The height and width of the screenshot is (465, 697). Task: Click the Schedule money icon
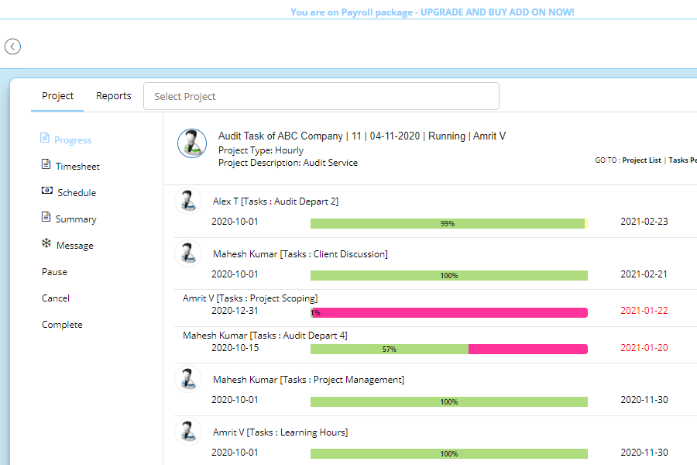tap(46, 191)
